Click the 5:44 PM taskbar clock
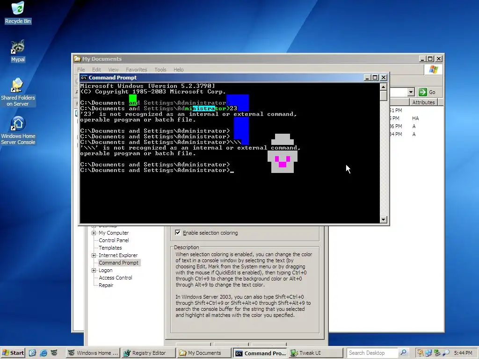 (x=463, y=353)
